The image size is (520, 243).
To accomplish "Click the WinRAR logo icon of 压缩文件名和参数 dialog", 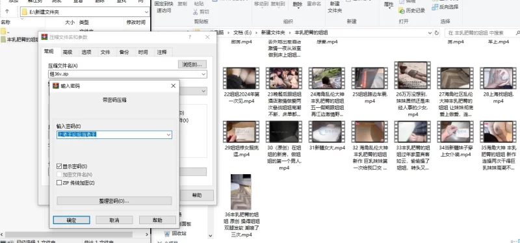I will pos(44,37).
